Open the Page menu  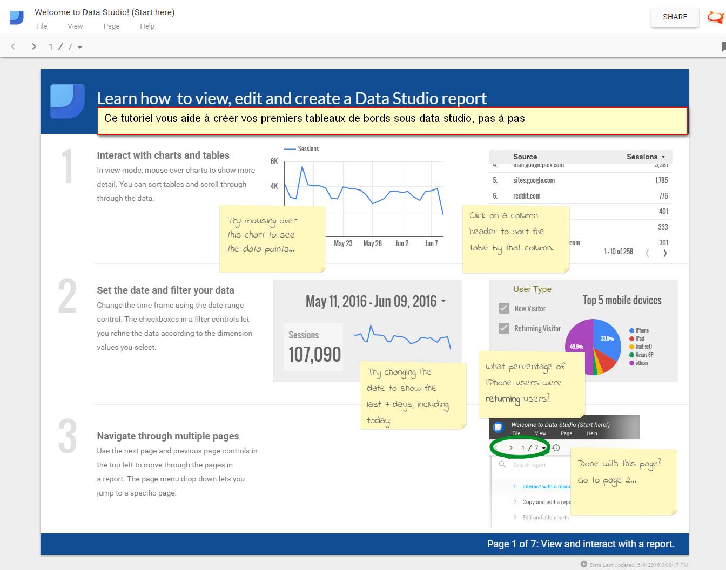[x=111, y=26]
